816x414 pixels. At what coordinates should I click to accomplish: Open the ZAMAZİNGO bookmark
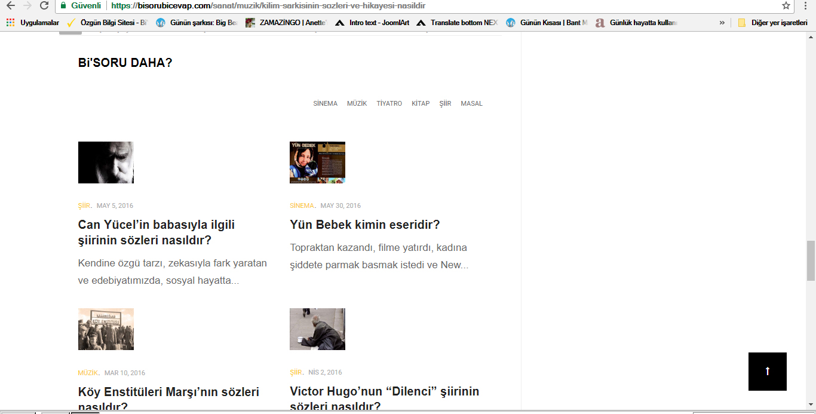(x=287, y=23)
